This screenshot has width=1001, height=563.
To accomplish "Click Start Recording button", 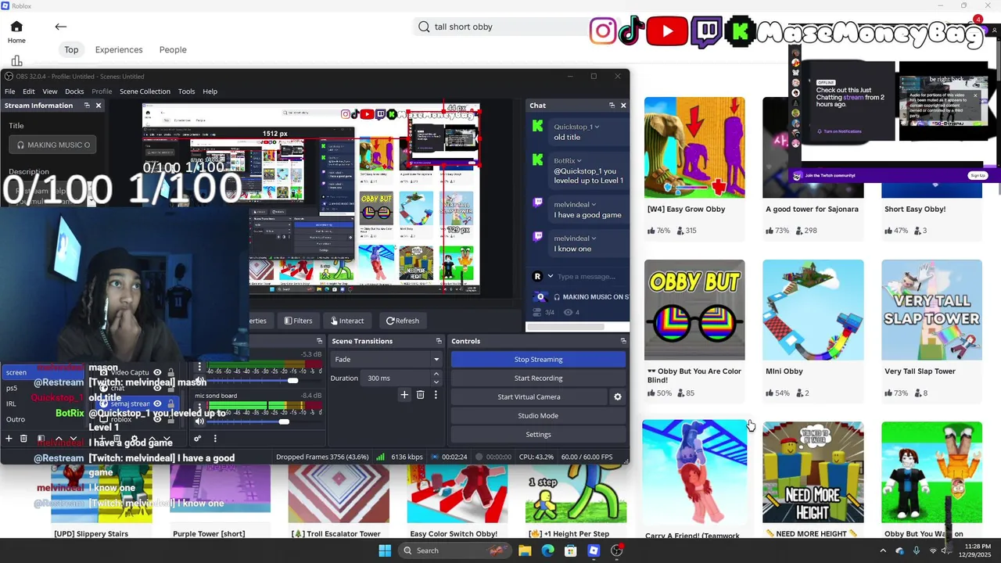I will 538,378.
